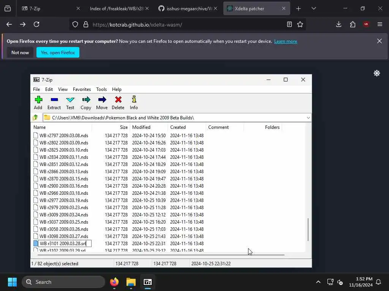Bookmark this page with the star
Viewport: 389px width, 291px height.
300,24
